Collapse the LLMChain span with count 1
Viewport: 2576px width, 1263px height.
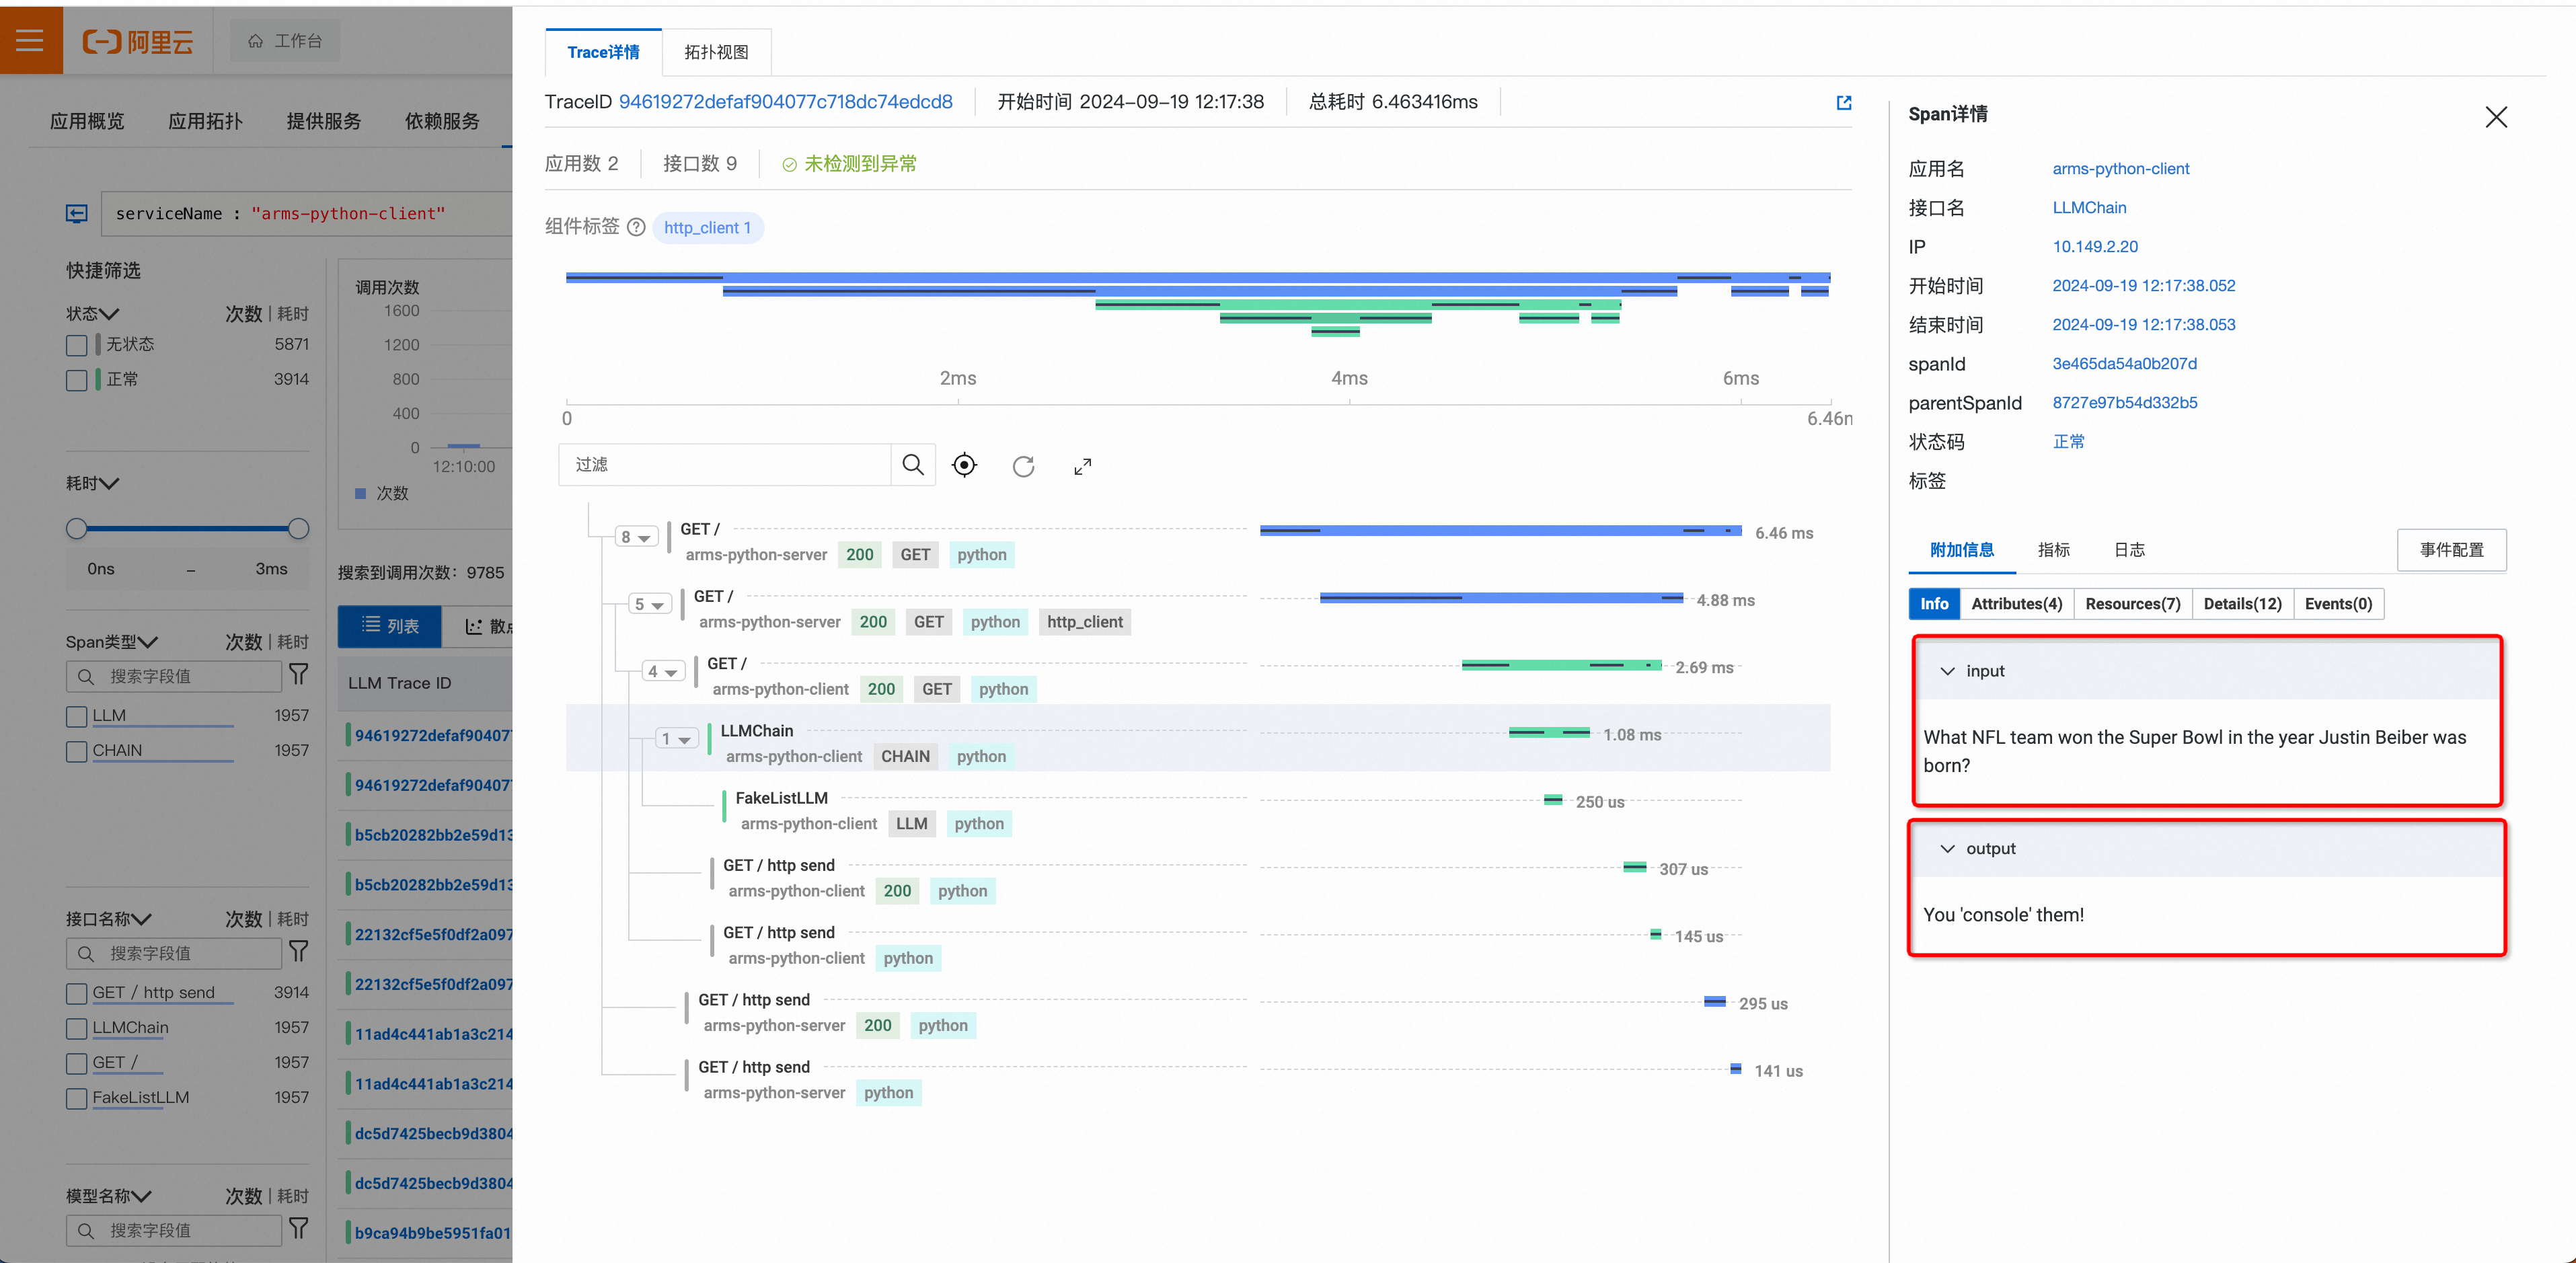click(677, 739)
